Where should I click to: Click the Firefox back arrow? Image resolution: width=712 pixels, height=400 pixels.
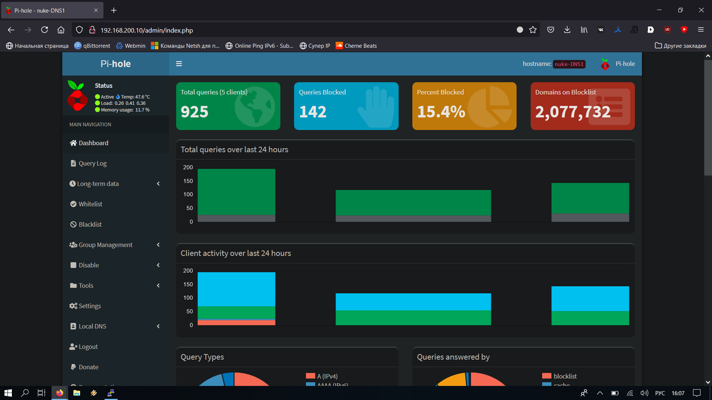[x=11, y=30]
